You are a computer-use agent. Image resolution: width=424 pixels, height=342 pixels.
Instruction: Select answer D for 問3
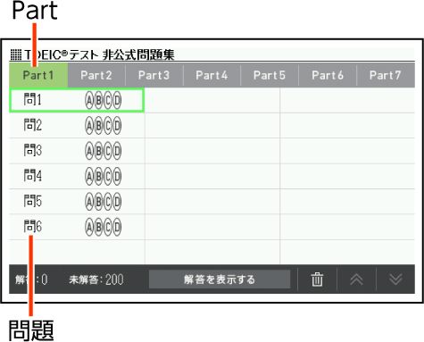(x=117, y=151)
